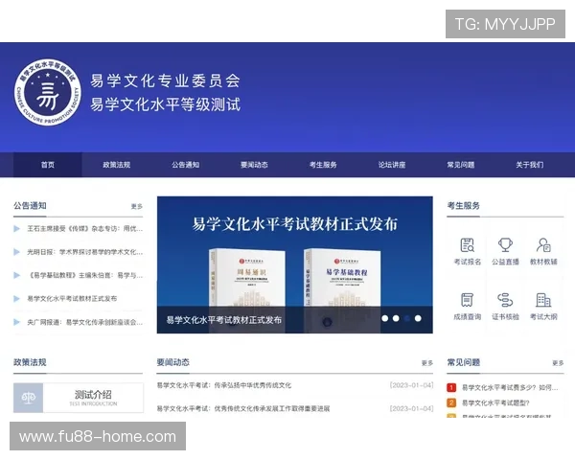This screenshot has width=575, height=460.
Task: Open the 公益直播 trophy icon
Action: point(505,245)
